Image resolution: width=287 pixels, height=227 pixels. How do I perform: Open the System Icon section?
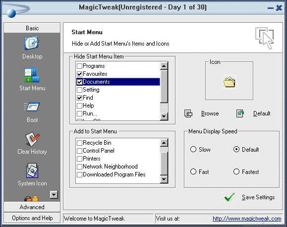point(32,170)
